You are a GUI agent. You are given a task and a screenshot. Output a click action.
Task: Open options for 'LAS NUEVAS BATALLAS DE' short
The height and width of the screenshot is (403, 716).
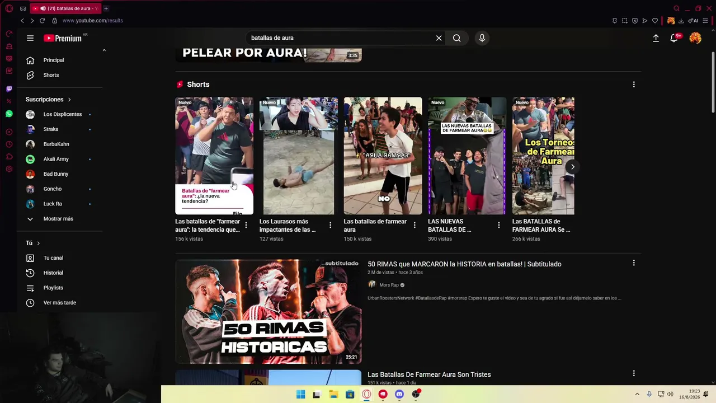pos(499,225)
